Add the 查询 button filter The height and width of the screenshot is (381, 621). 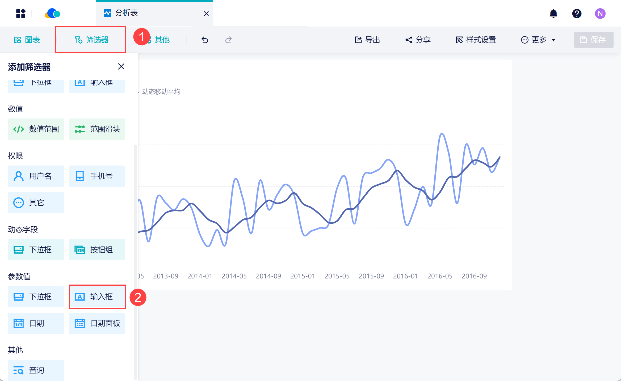point(36,370)
